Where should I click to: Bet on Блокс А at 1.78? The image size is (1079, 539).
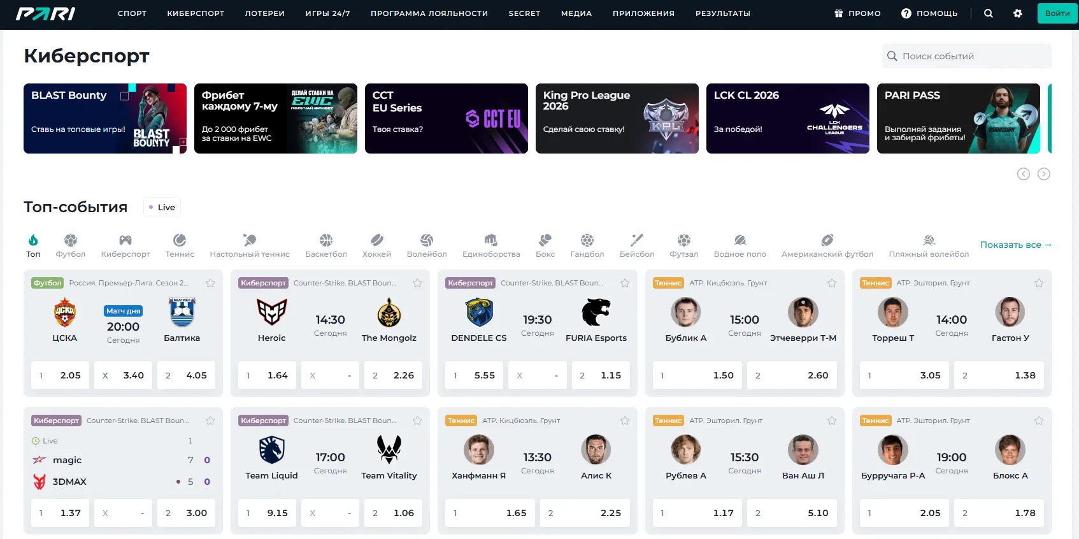999,513
